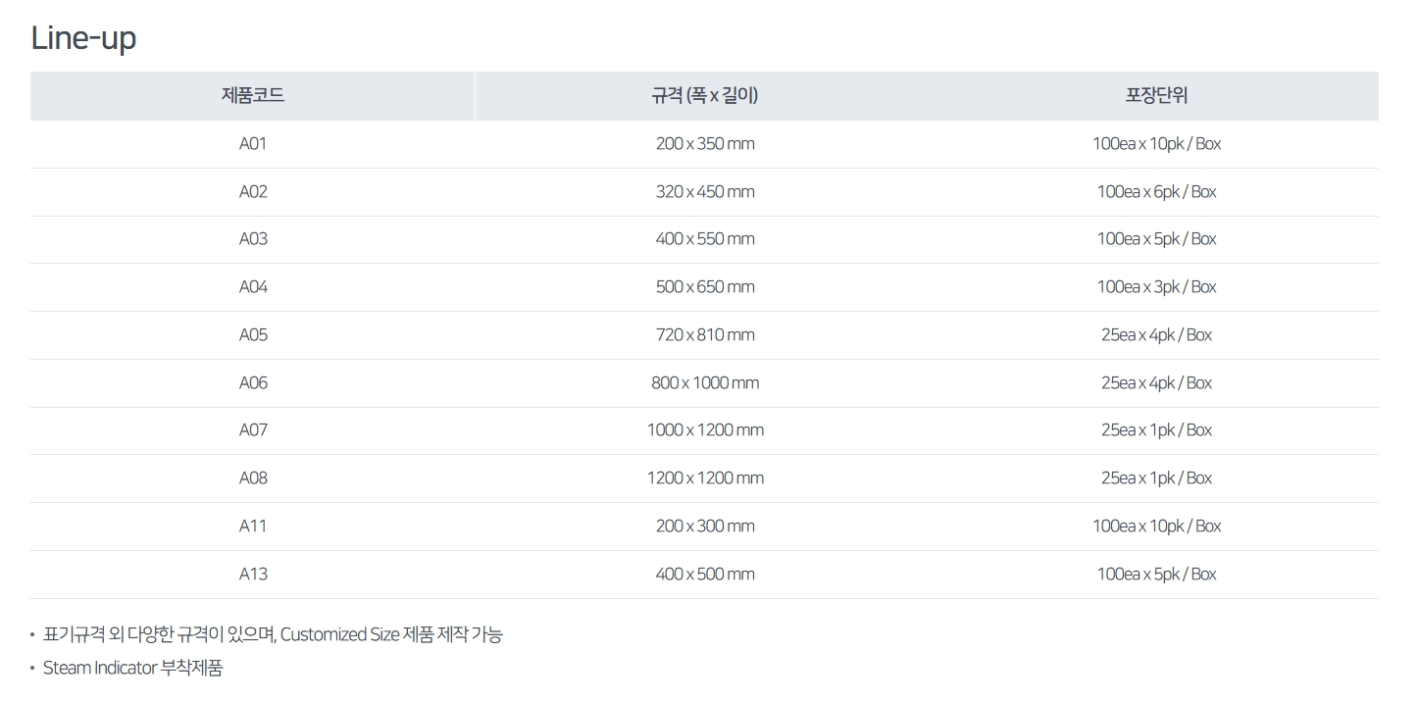This screenshot has width=1418, height=702.
Task: Click product code A11
Action: click(x=253, y=526)
